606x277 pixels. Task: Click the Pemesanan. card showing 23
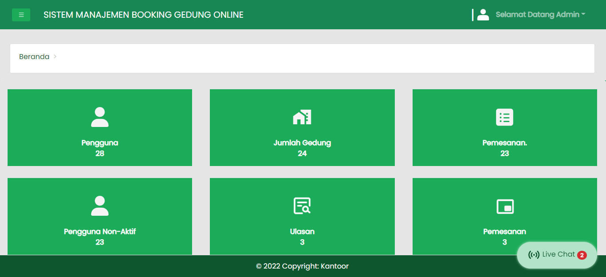505,127
